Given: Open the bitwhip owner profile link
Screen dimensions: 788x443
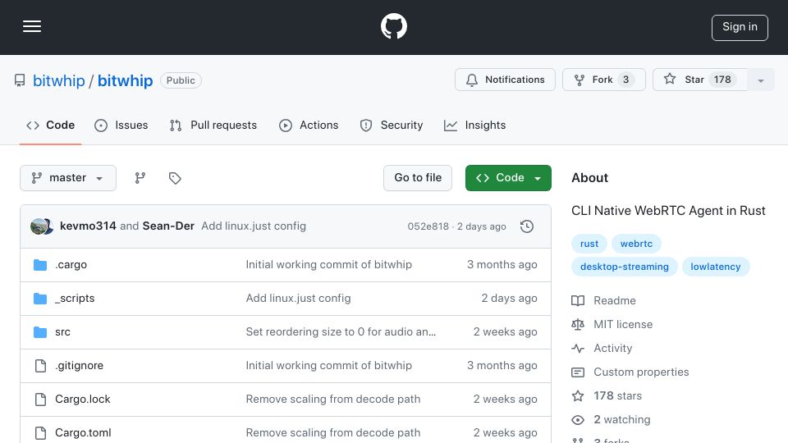Looking at the screenshot, I should tap(59, 80).
